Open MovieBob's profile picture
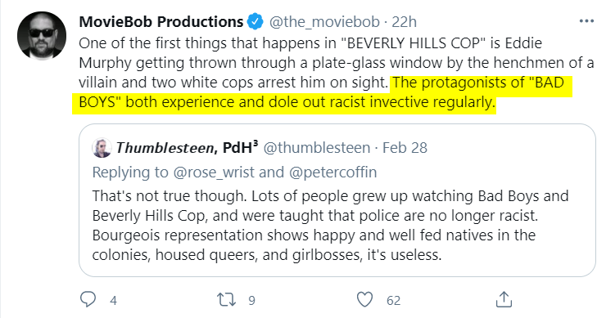Screen dimensions: 606x318 pyautogui.click(x=42, y=35)
